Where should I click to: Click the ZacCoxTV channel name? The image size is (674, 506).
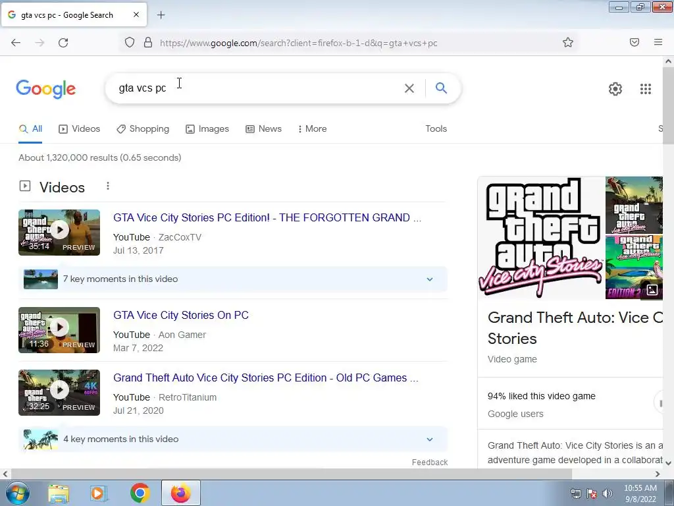click(x=180, y=237)
